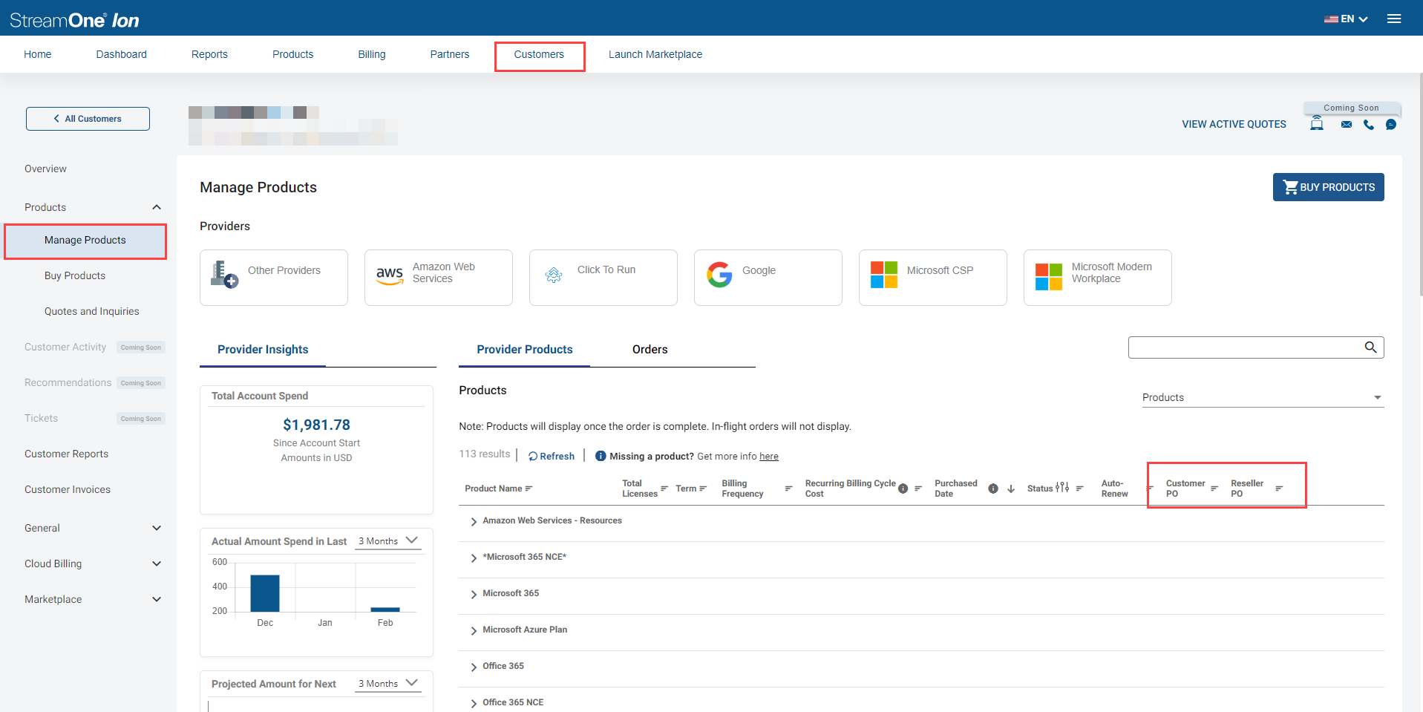Expand the Cloud Billing sidebar section
The image size is (1423, 712).
(157, 564)
